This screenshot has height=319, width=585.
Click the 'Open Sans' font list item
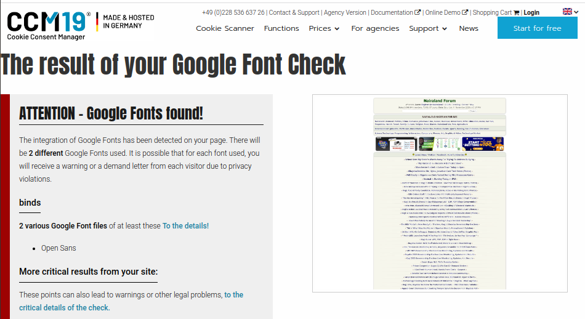click(58, 248)
